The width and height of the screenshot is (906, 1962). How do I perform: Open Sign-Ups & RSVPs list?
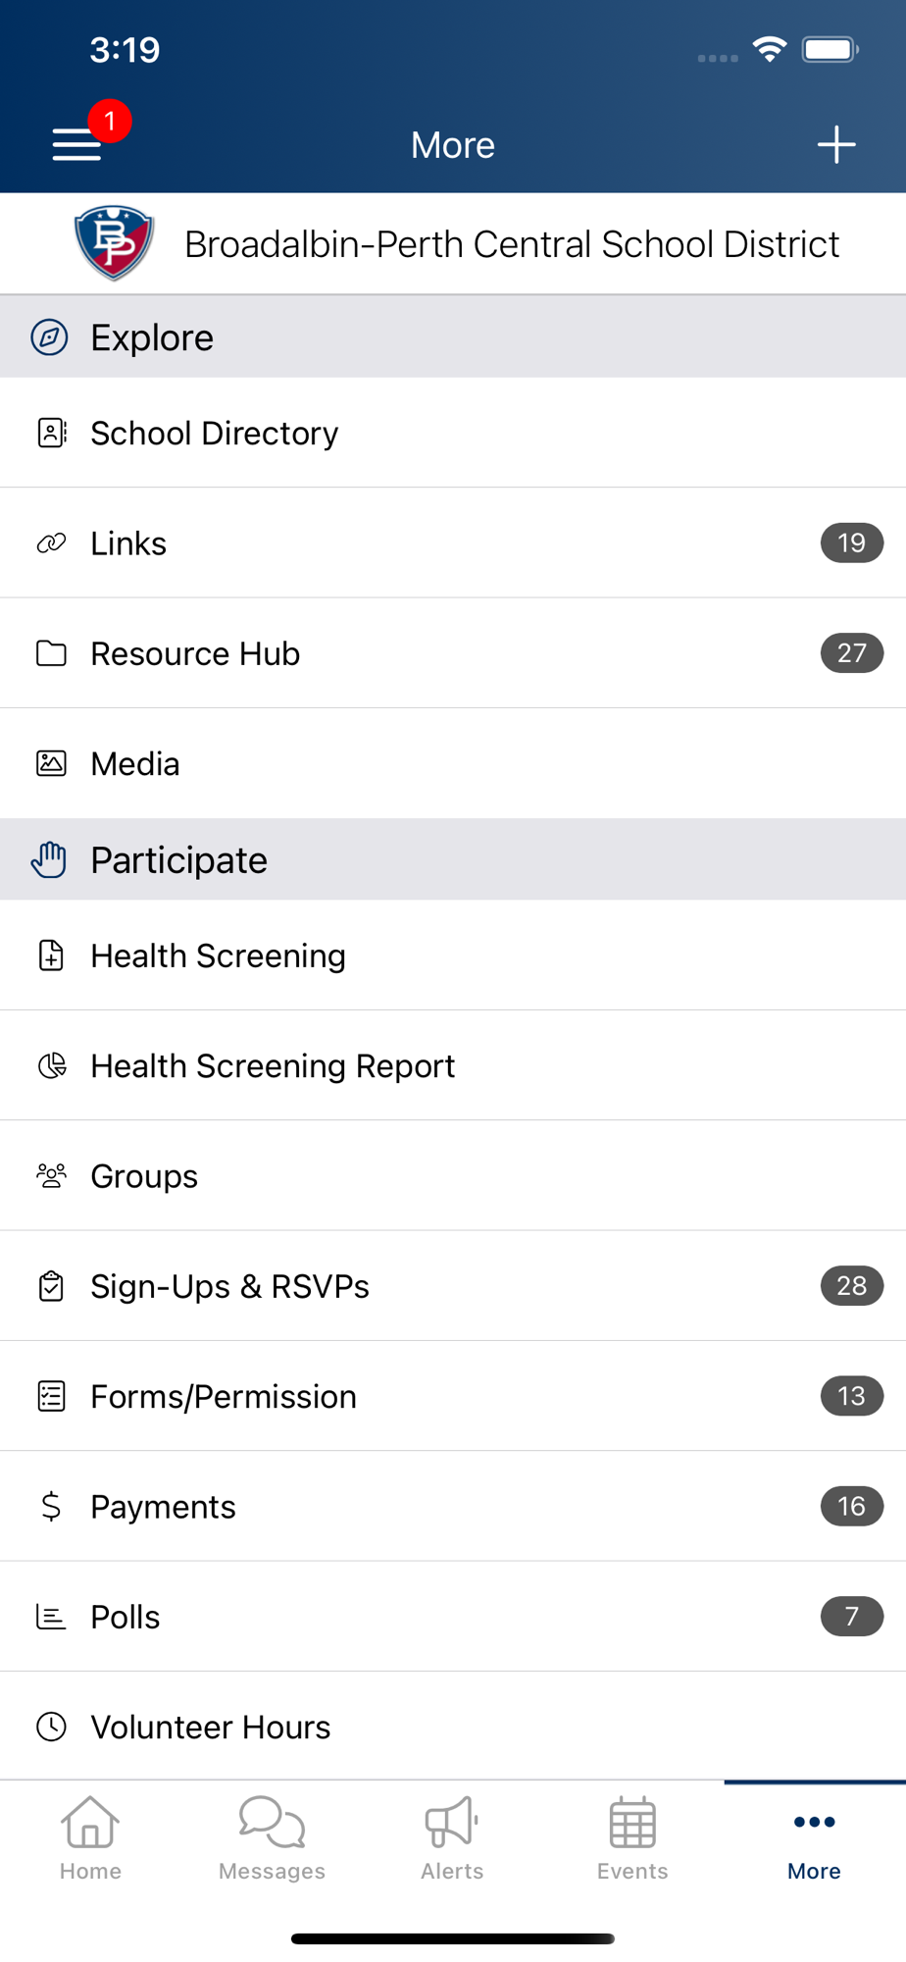[453, 1286]
